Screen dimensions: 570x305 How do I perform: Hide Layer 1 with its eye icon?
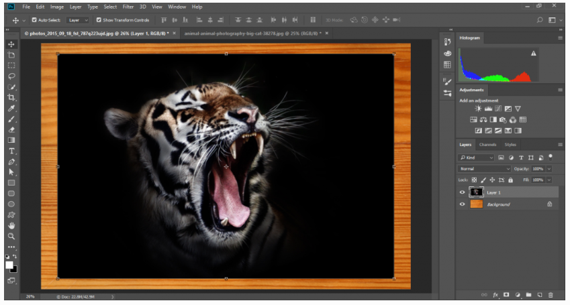tap(462, 192)
